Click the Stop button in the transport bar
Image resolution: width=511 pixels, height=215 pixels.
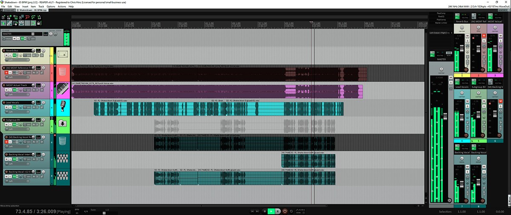(264, 211)
